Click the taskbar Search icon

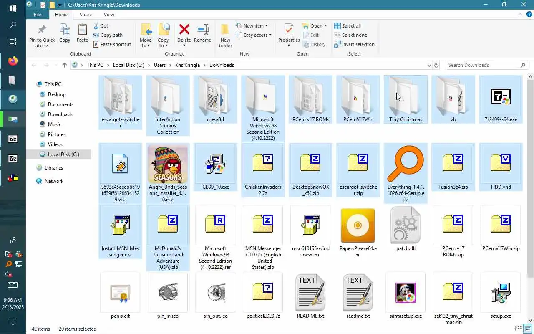(x=13, y=25)
